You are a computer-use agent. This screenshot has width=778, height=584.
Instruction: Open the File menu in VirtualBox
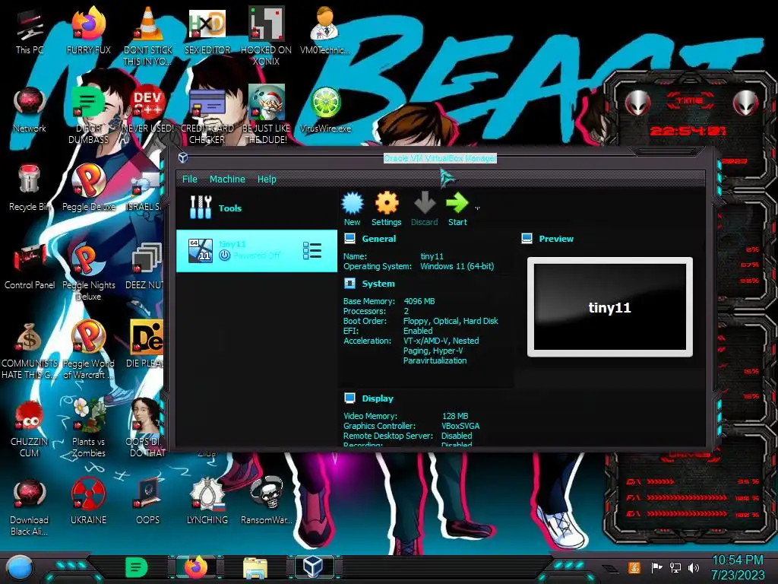coord(189,179)
